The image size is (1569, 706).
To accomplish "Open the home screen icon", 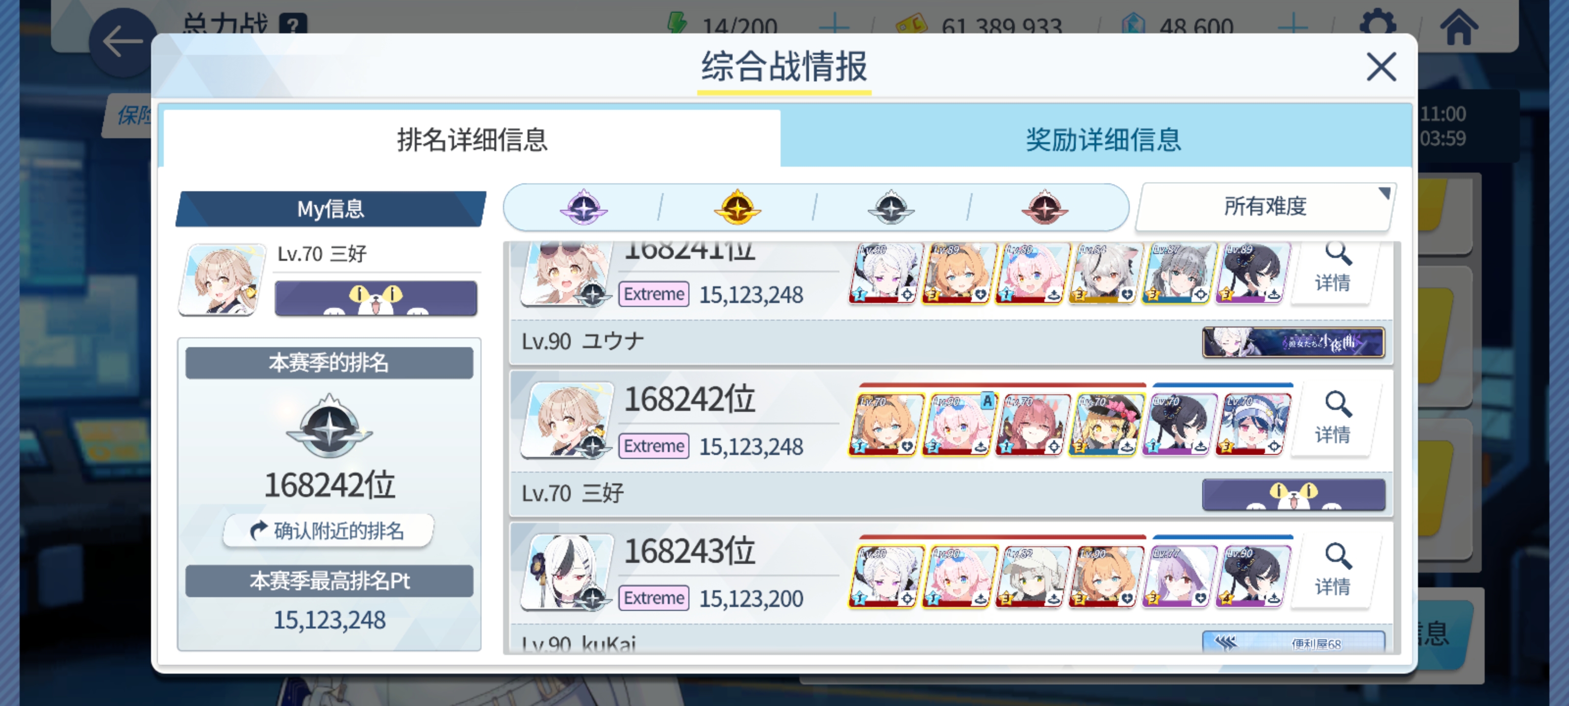I will 1459,27.
